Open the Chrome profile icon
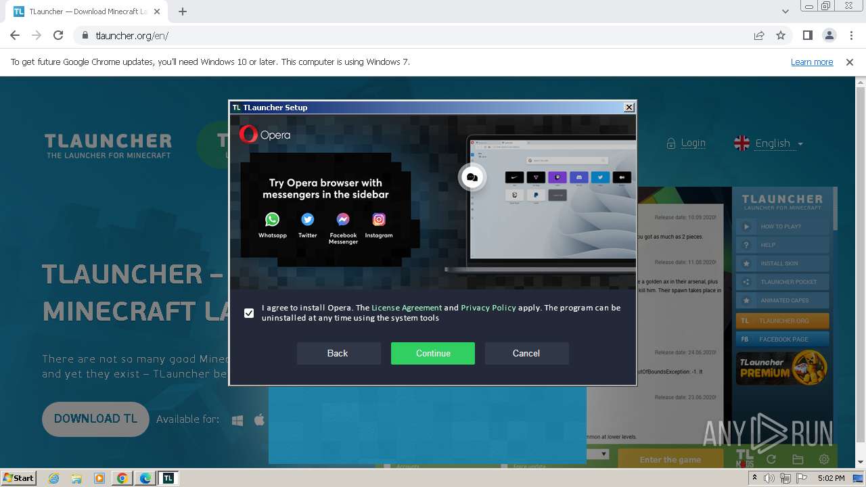 [829, 36]
